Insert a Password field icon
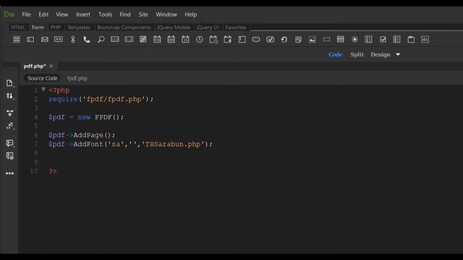Screen dimensions: 463x260 tap(59, 40)
